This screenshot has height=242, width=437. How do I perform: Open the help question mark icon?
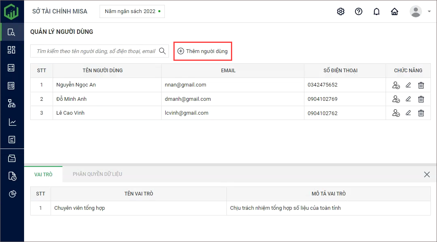359,11
